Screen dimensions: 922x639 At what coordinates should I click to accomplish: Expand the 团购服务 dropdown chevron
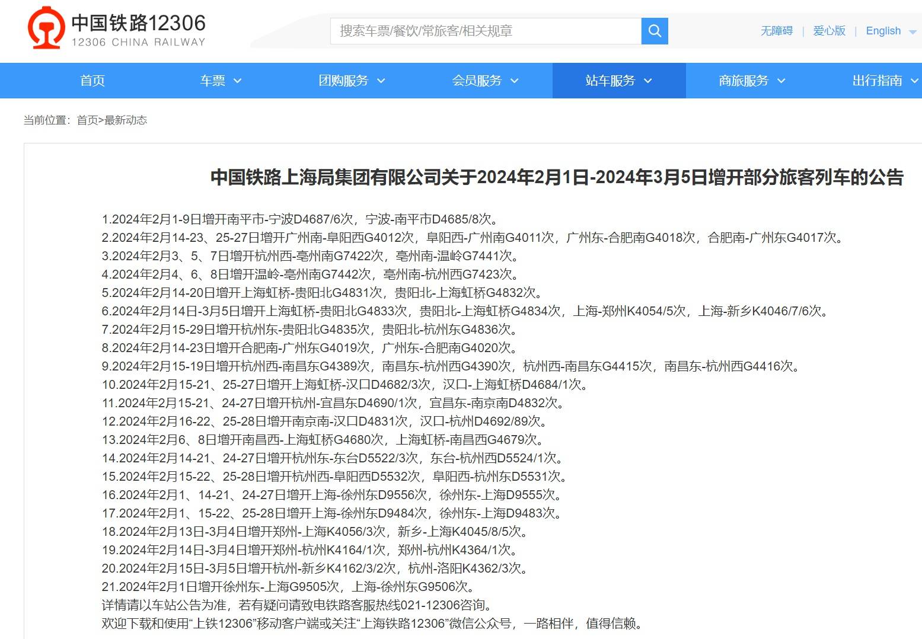coord(381,81)
